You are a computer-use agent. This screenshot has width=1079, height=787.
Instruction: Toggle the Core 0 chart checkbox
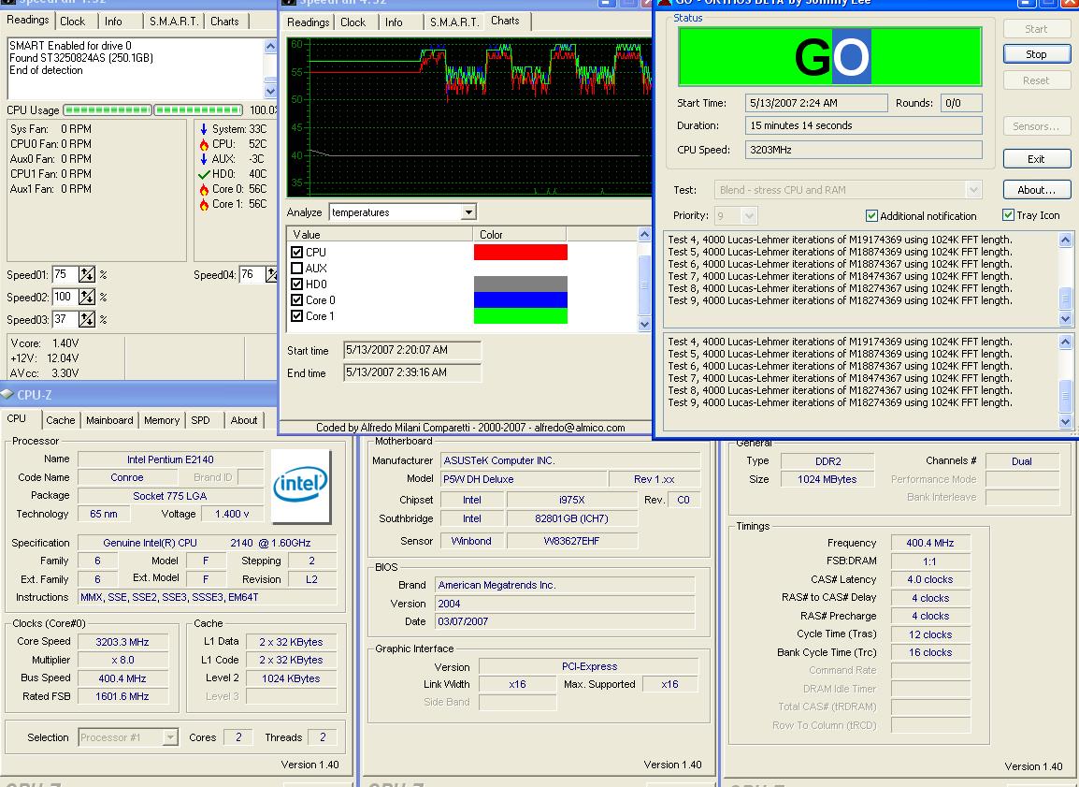296,300
